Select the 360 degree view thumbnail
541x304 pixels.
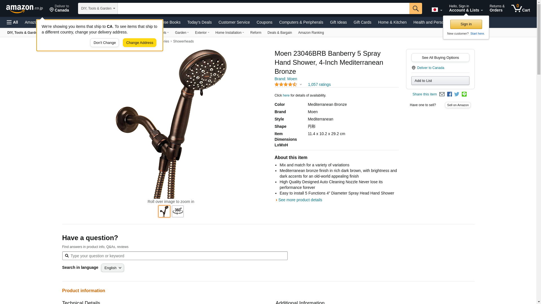point(178,211)
